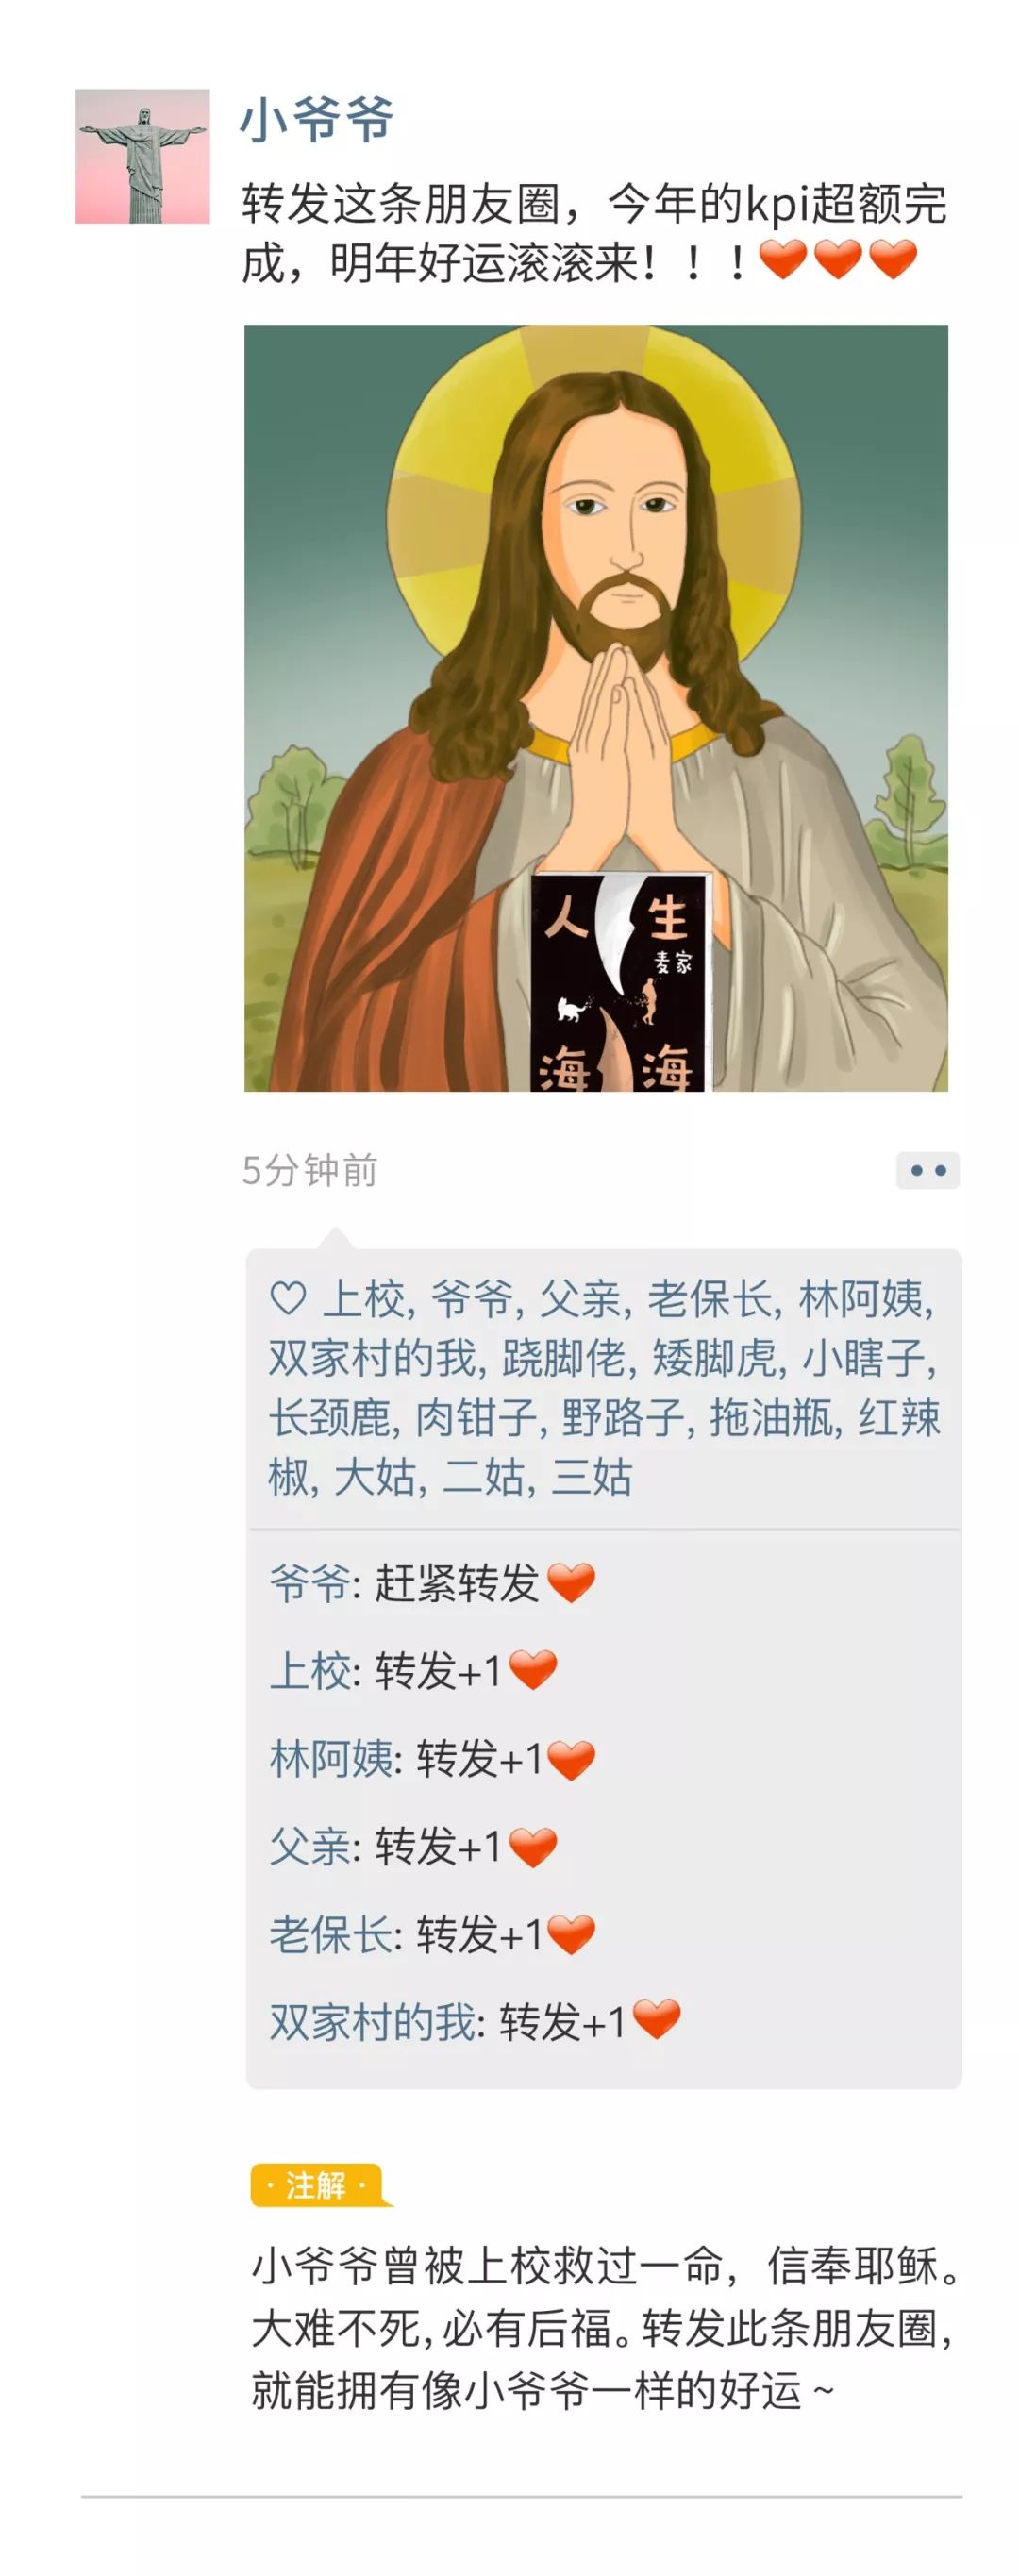This screenshot has height=2576, width=1019.
Task: Tap the 小爷爷 profile avatar
Action: 143,156
